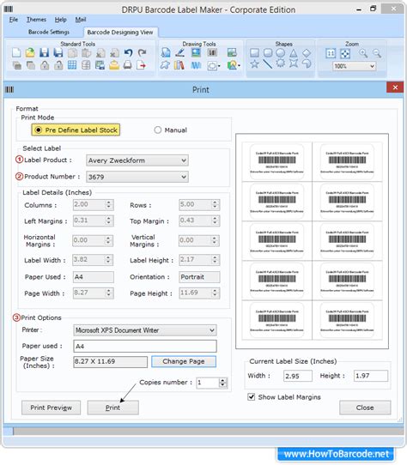Click the Print button
This screenshot has height=465, width=407.
click(x=112, y=408)
